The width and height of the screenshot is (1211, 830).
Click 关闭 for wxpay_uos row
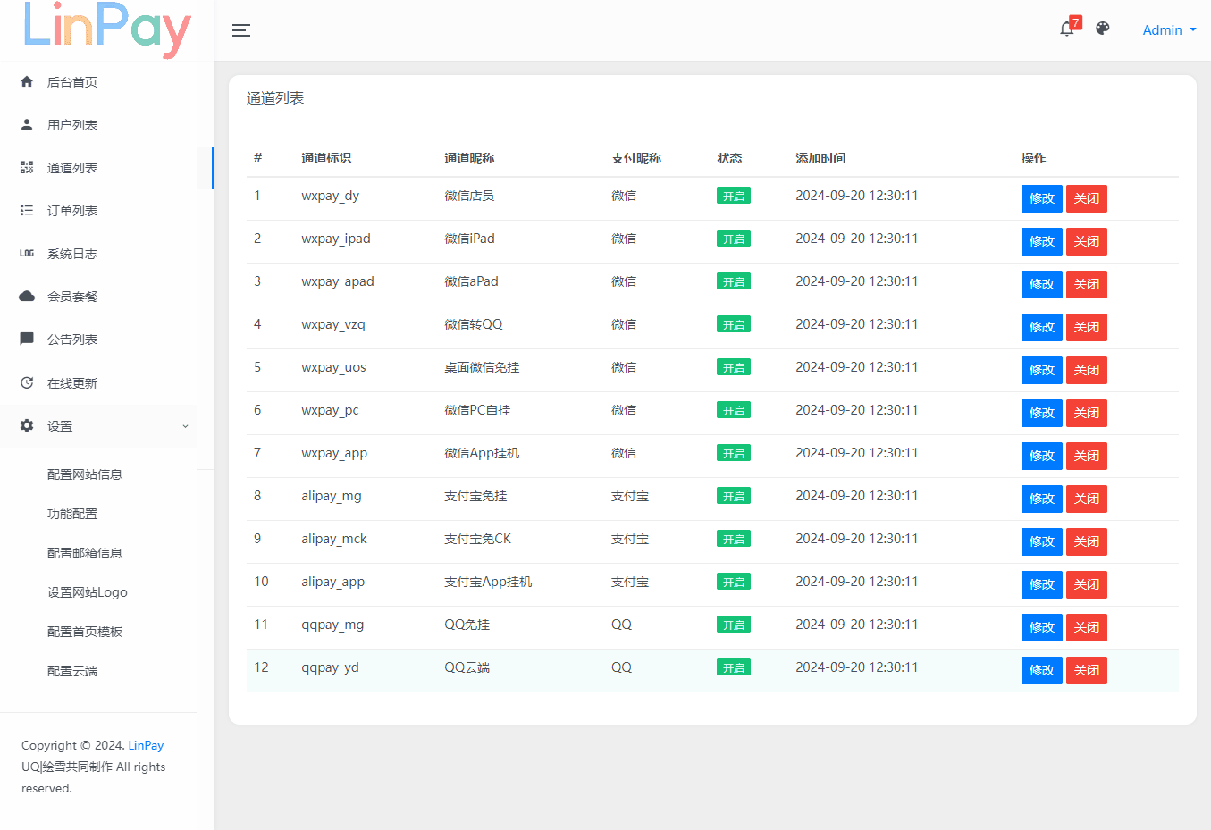tap(1087, 370)
